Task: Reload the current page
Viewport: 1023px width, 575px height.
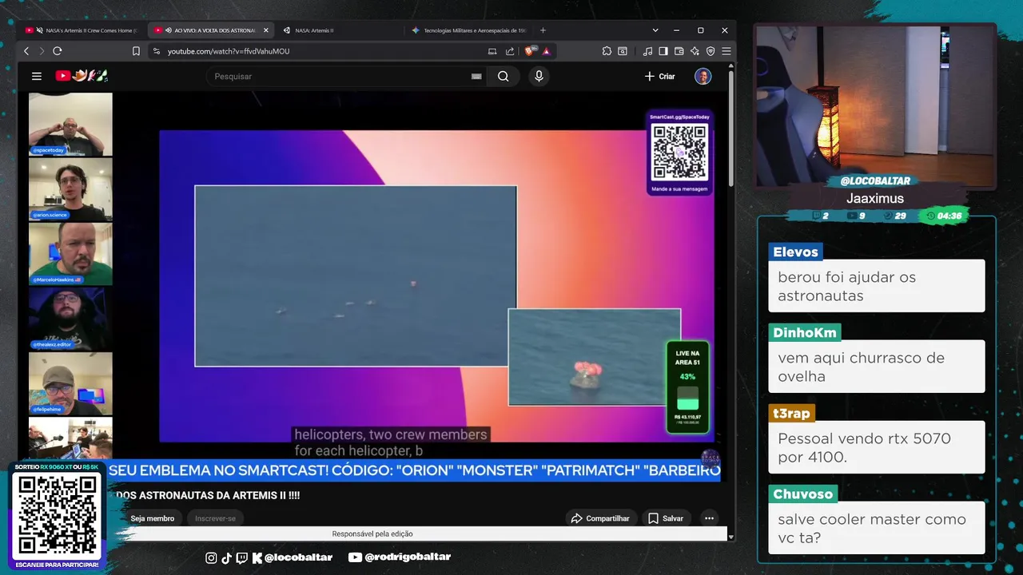Action: tap(58, 51)
